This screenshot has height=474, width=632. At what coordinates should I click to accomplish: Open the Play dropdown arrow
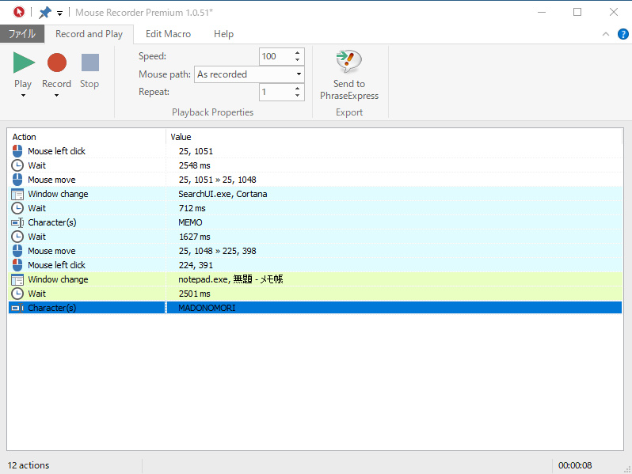23,96
